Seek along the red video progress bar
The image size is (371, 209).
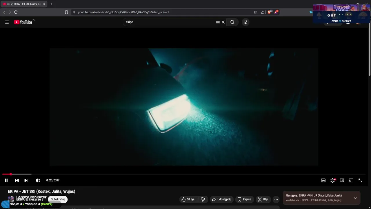coord(184,174)
